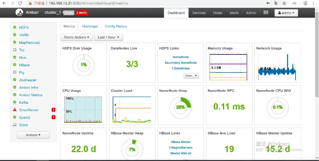
Task: Expand the Metric Actions dropdown
Action: pos(77,37)
